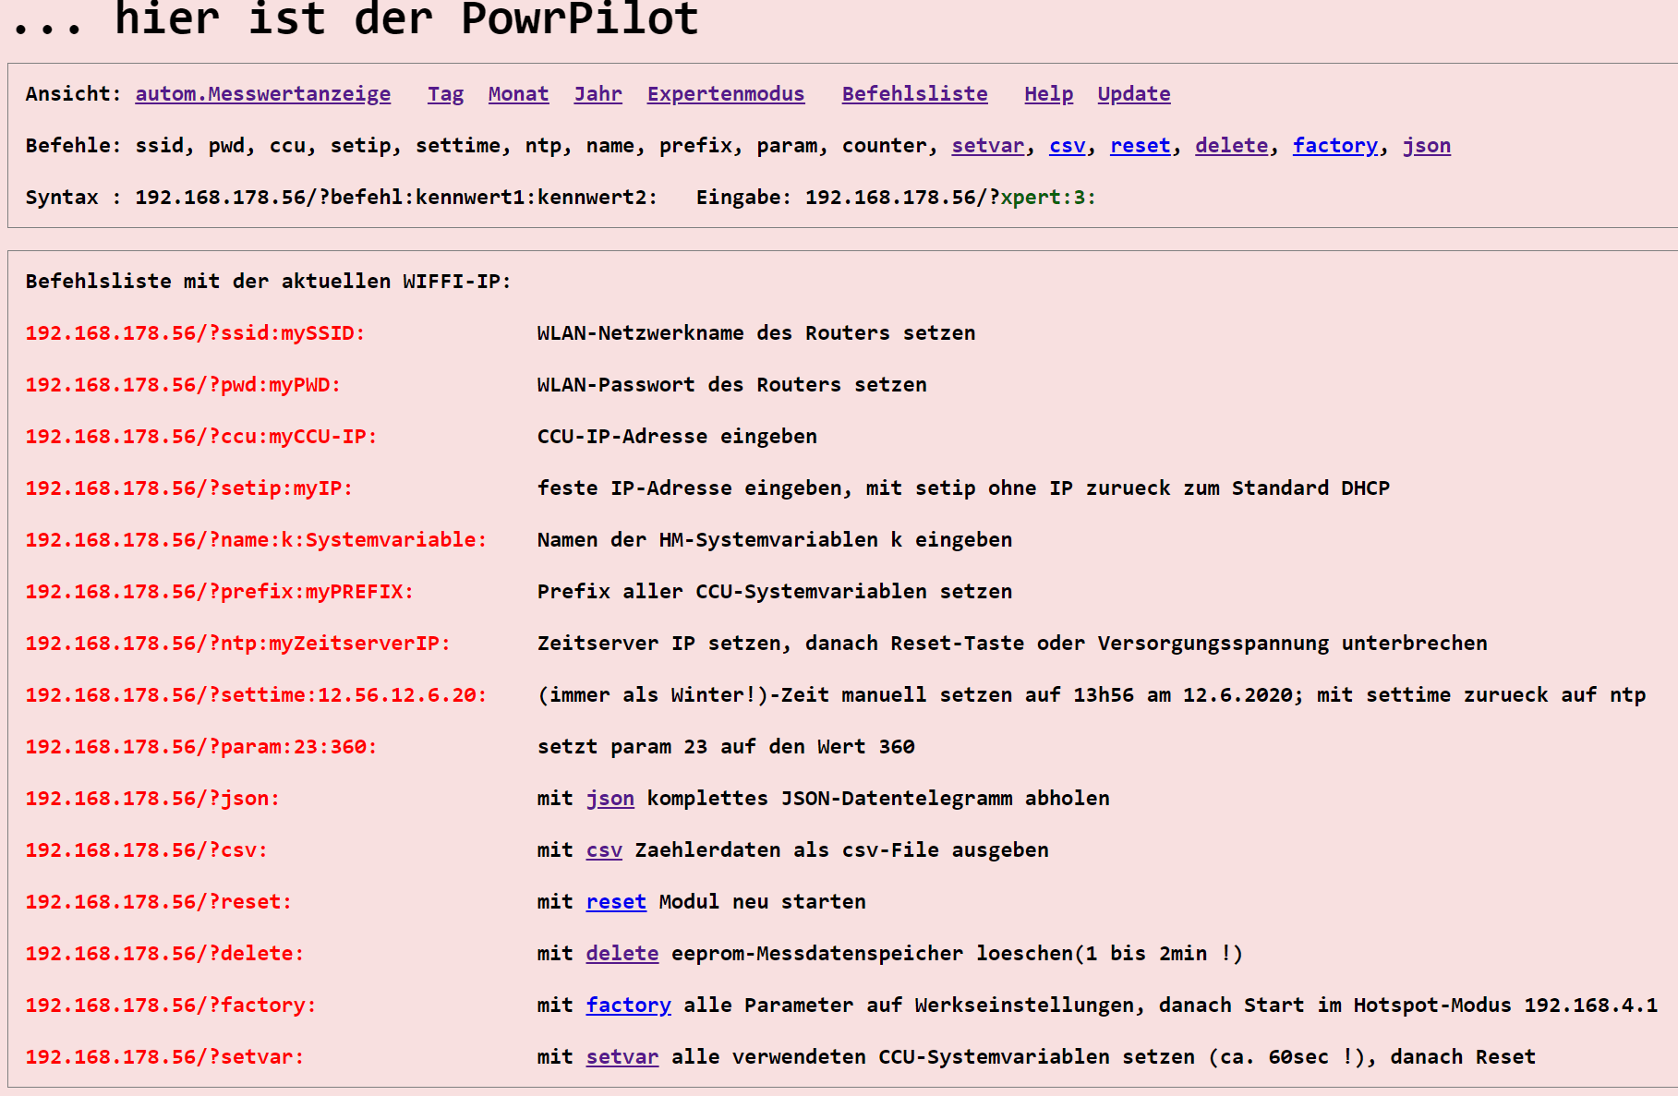Click the factory link before 'alle Parameter auf Werkseinstellungen'
The image size is (1678, 1096).
628,1006
